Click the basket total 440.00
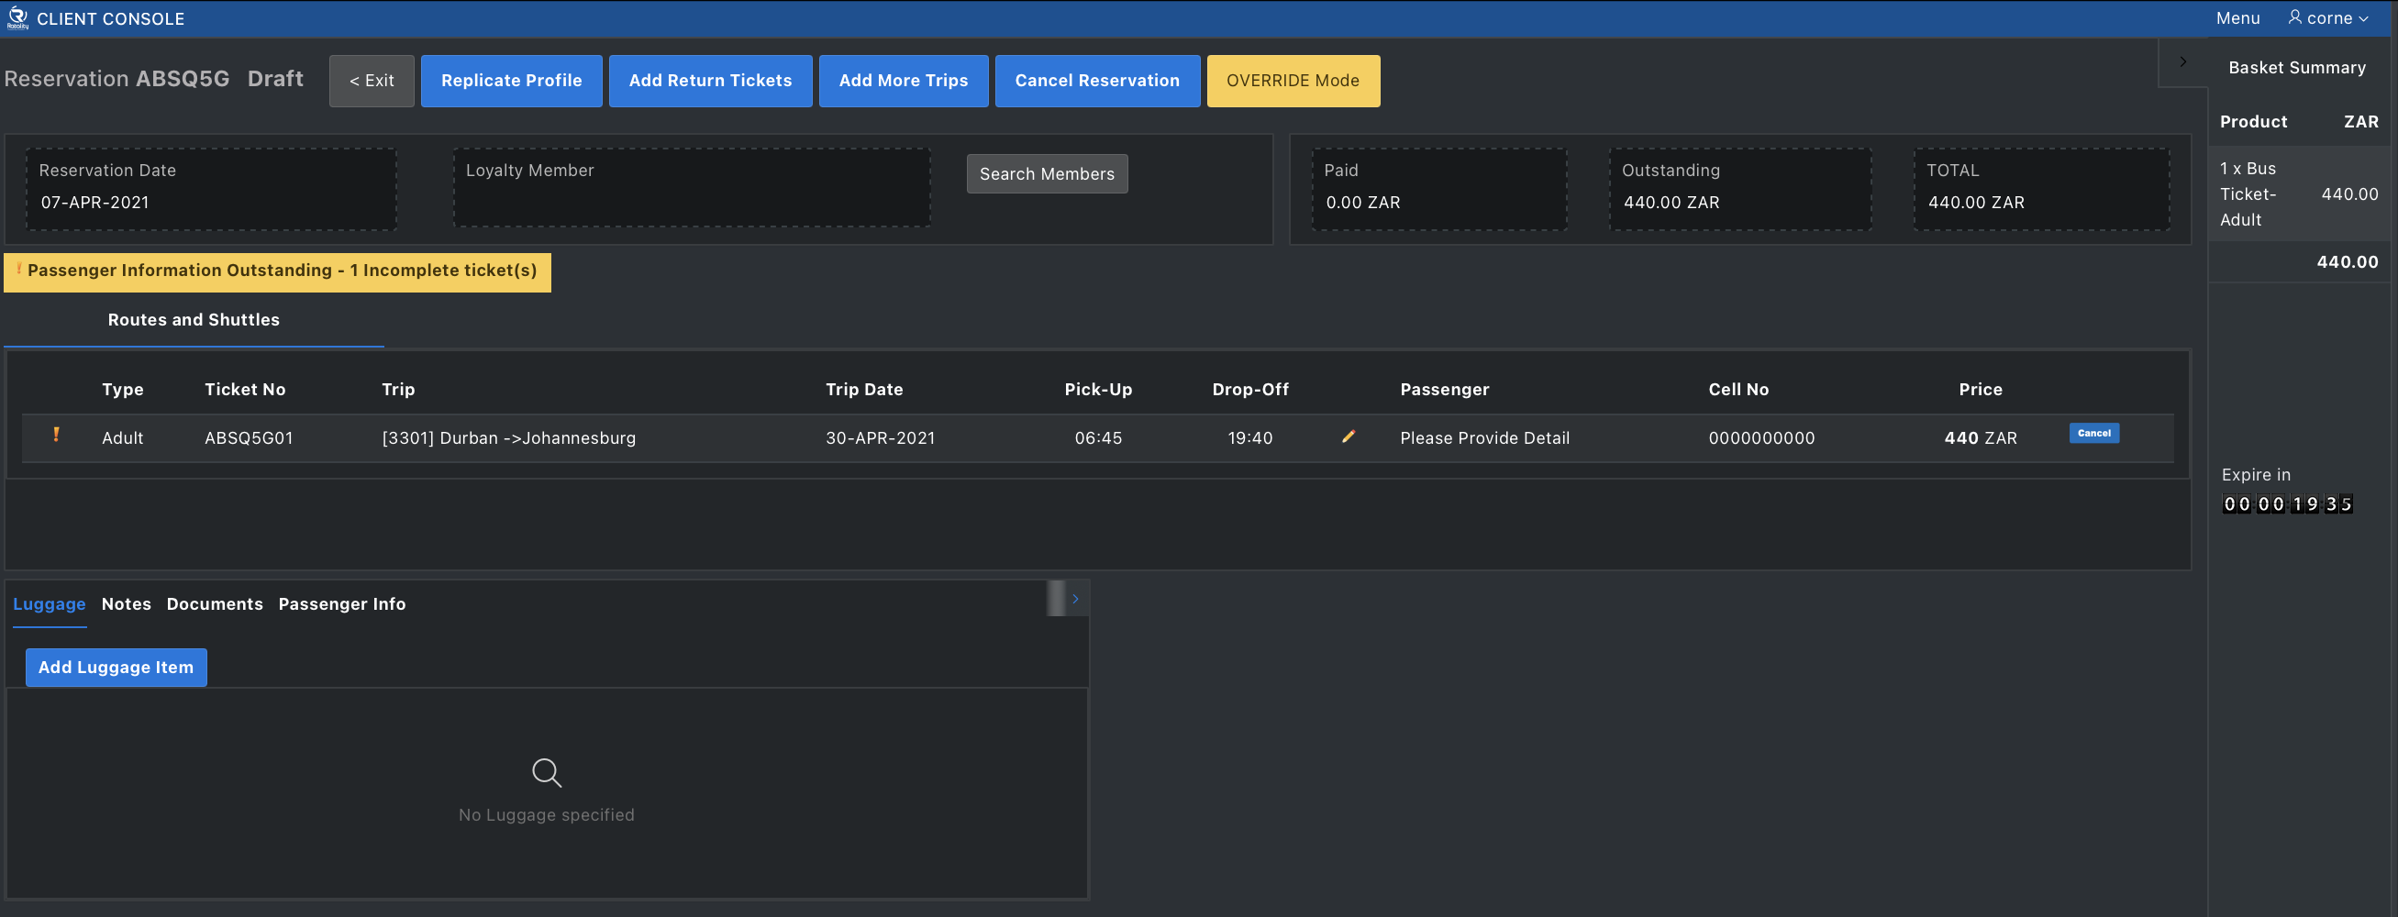The height and width of the screenshot is (917, 2398). pyautogui.click(x=2347, y=262)
